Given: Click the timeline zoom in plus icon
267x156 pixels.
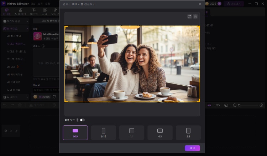Looking at the screenshot, I should [x=261, y=105].
